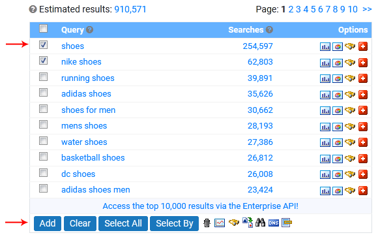The image size is (378, 235).
Task: Click the Query column header
Action: tap(72, 30)
